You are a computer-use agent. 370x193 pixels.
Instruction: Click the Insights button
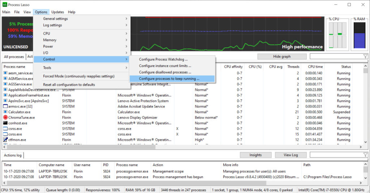[255, 155]
